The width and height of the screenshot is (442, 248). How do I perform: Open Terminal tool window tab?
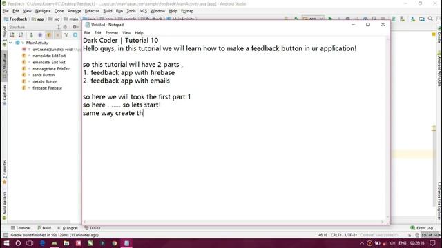(x=21, y=228)
